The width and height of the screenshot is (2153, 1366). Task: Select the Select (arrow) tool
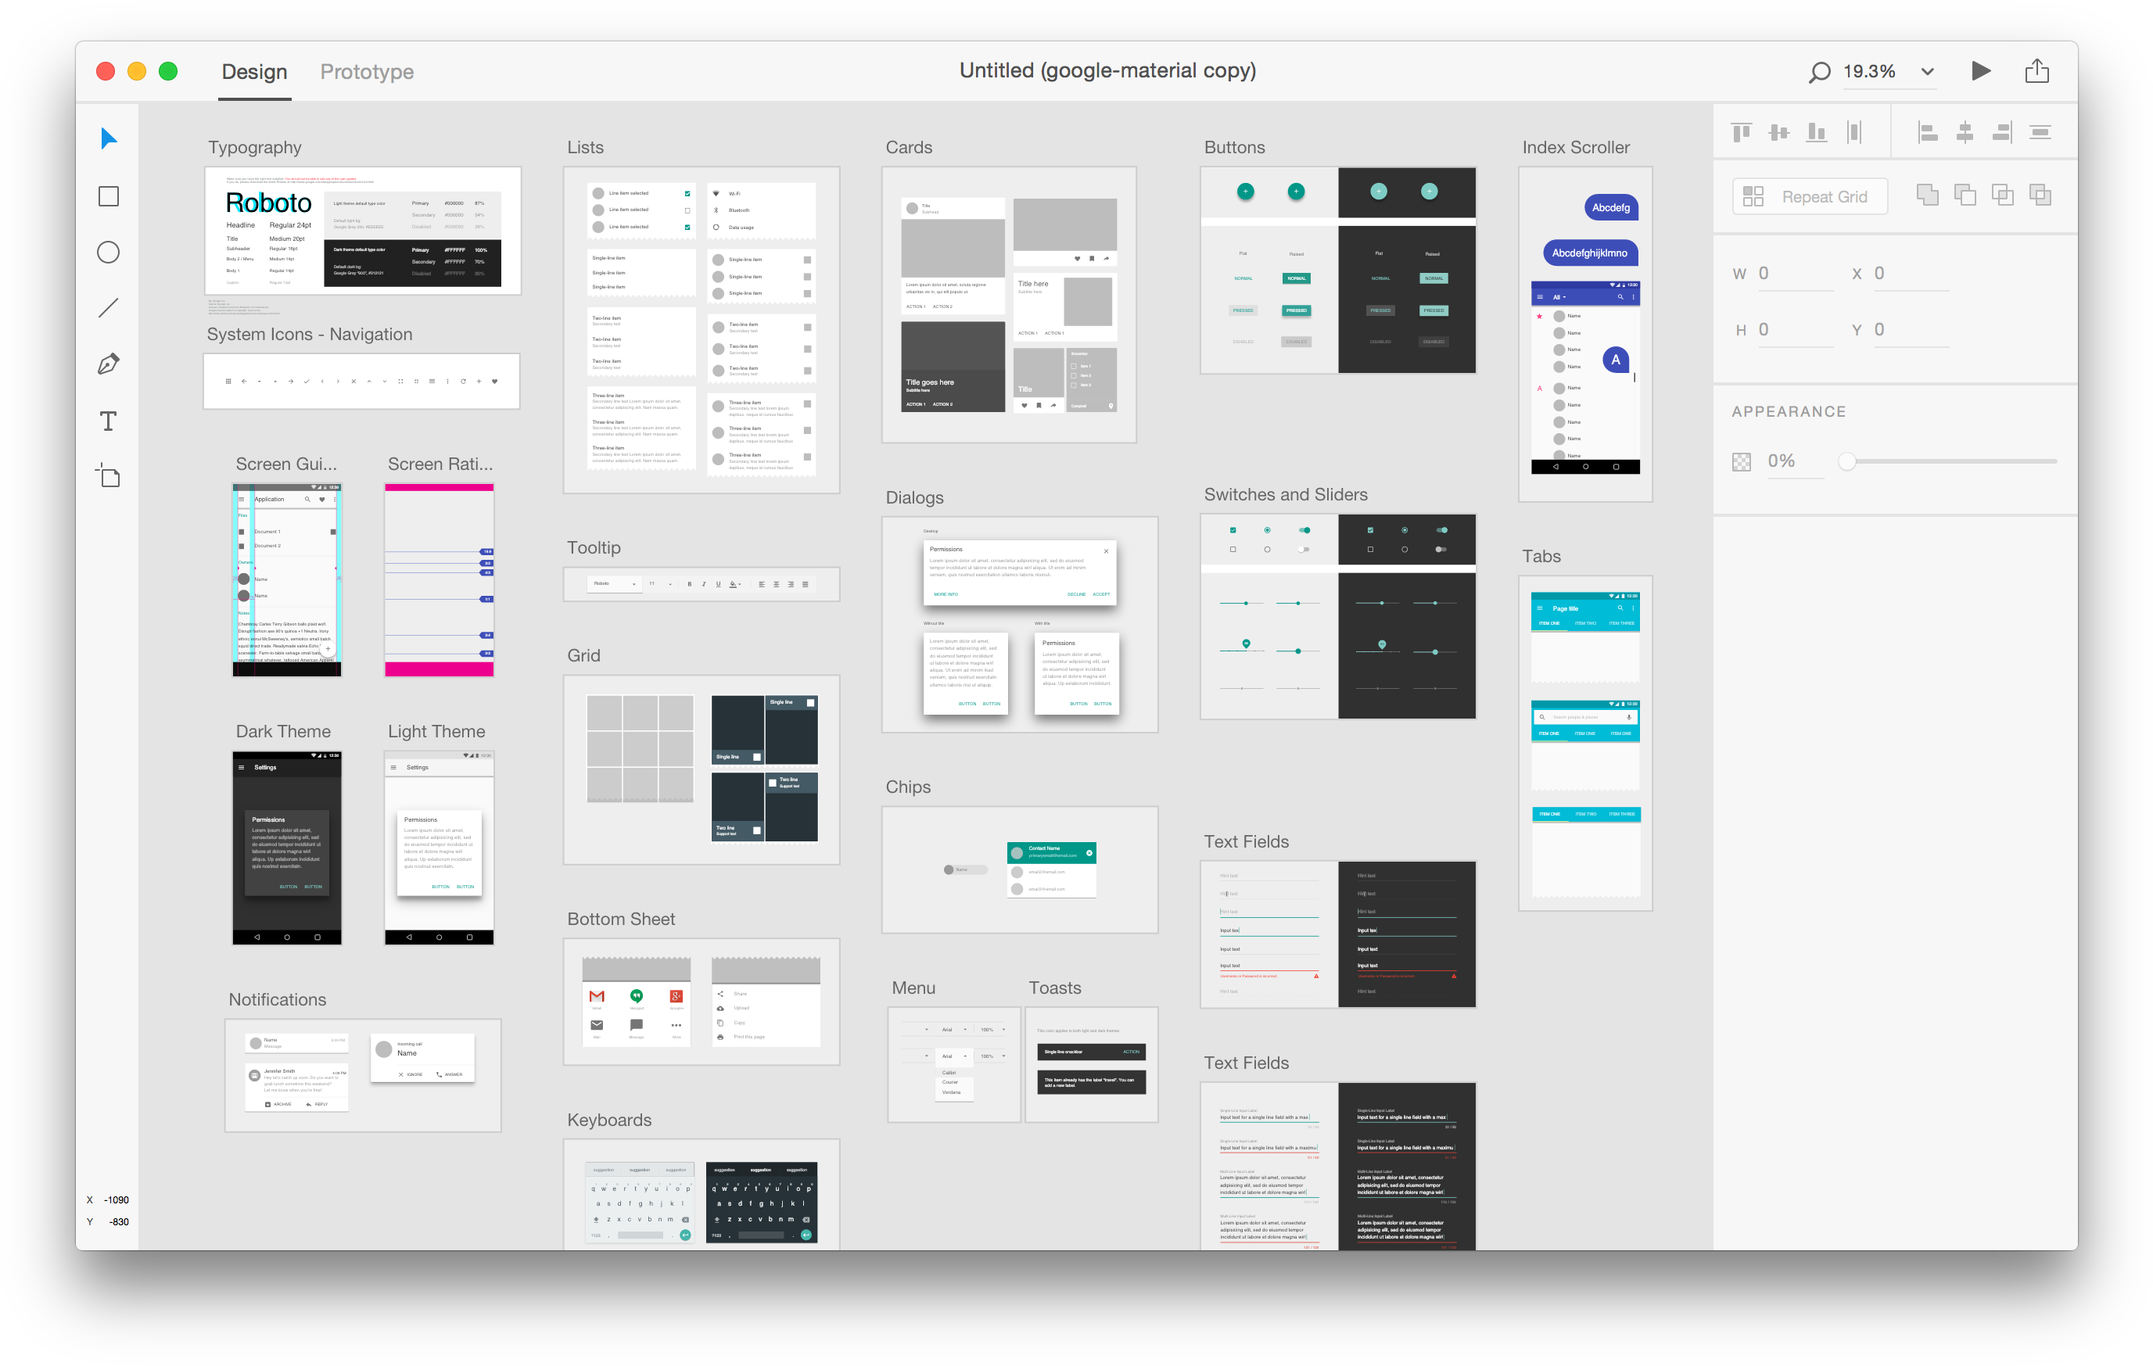108,138
